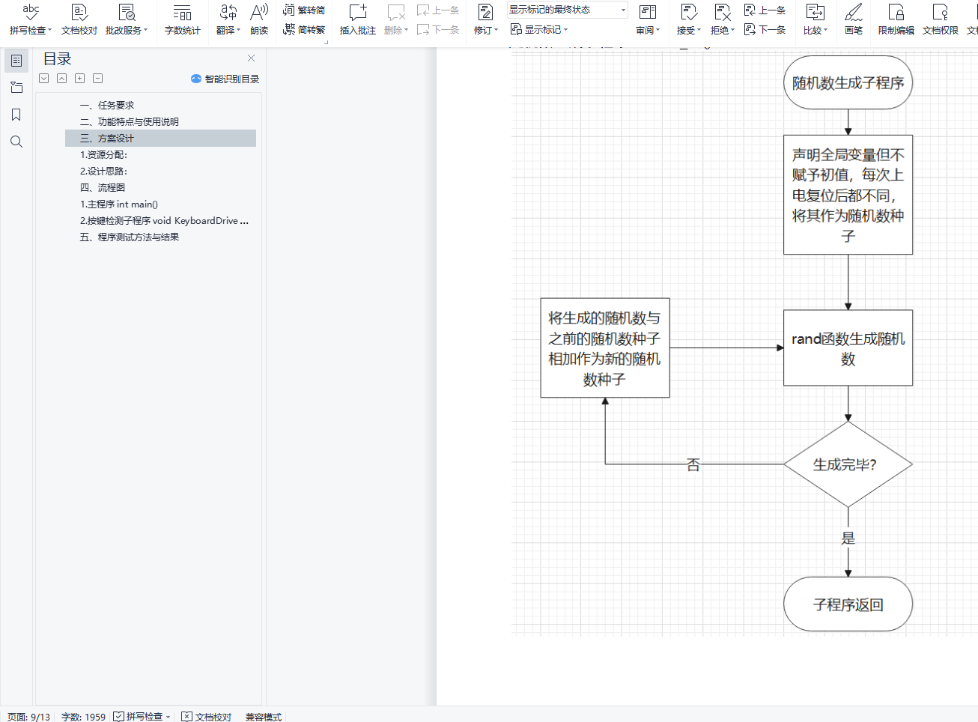Open the 显示标记的最终状态 display combo box

pos(568,10)
